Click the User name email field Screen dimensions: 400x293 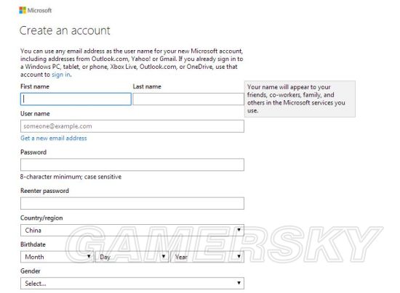[132, 126]
